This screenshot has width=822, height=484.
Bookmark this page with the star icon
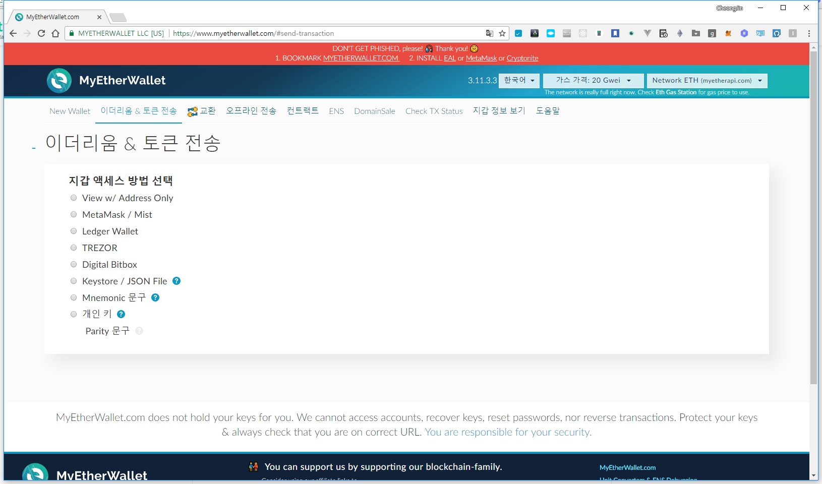502,33
